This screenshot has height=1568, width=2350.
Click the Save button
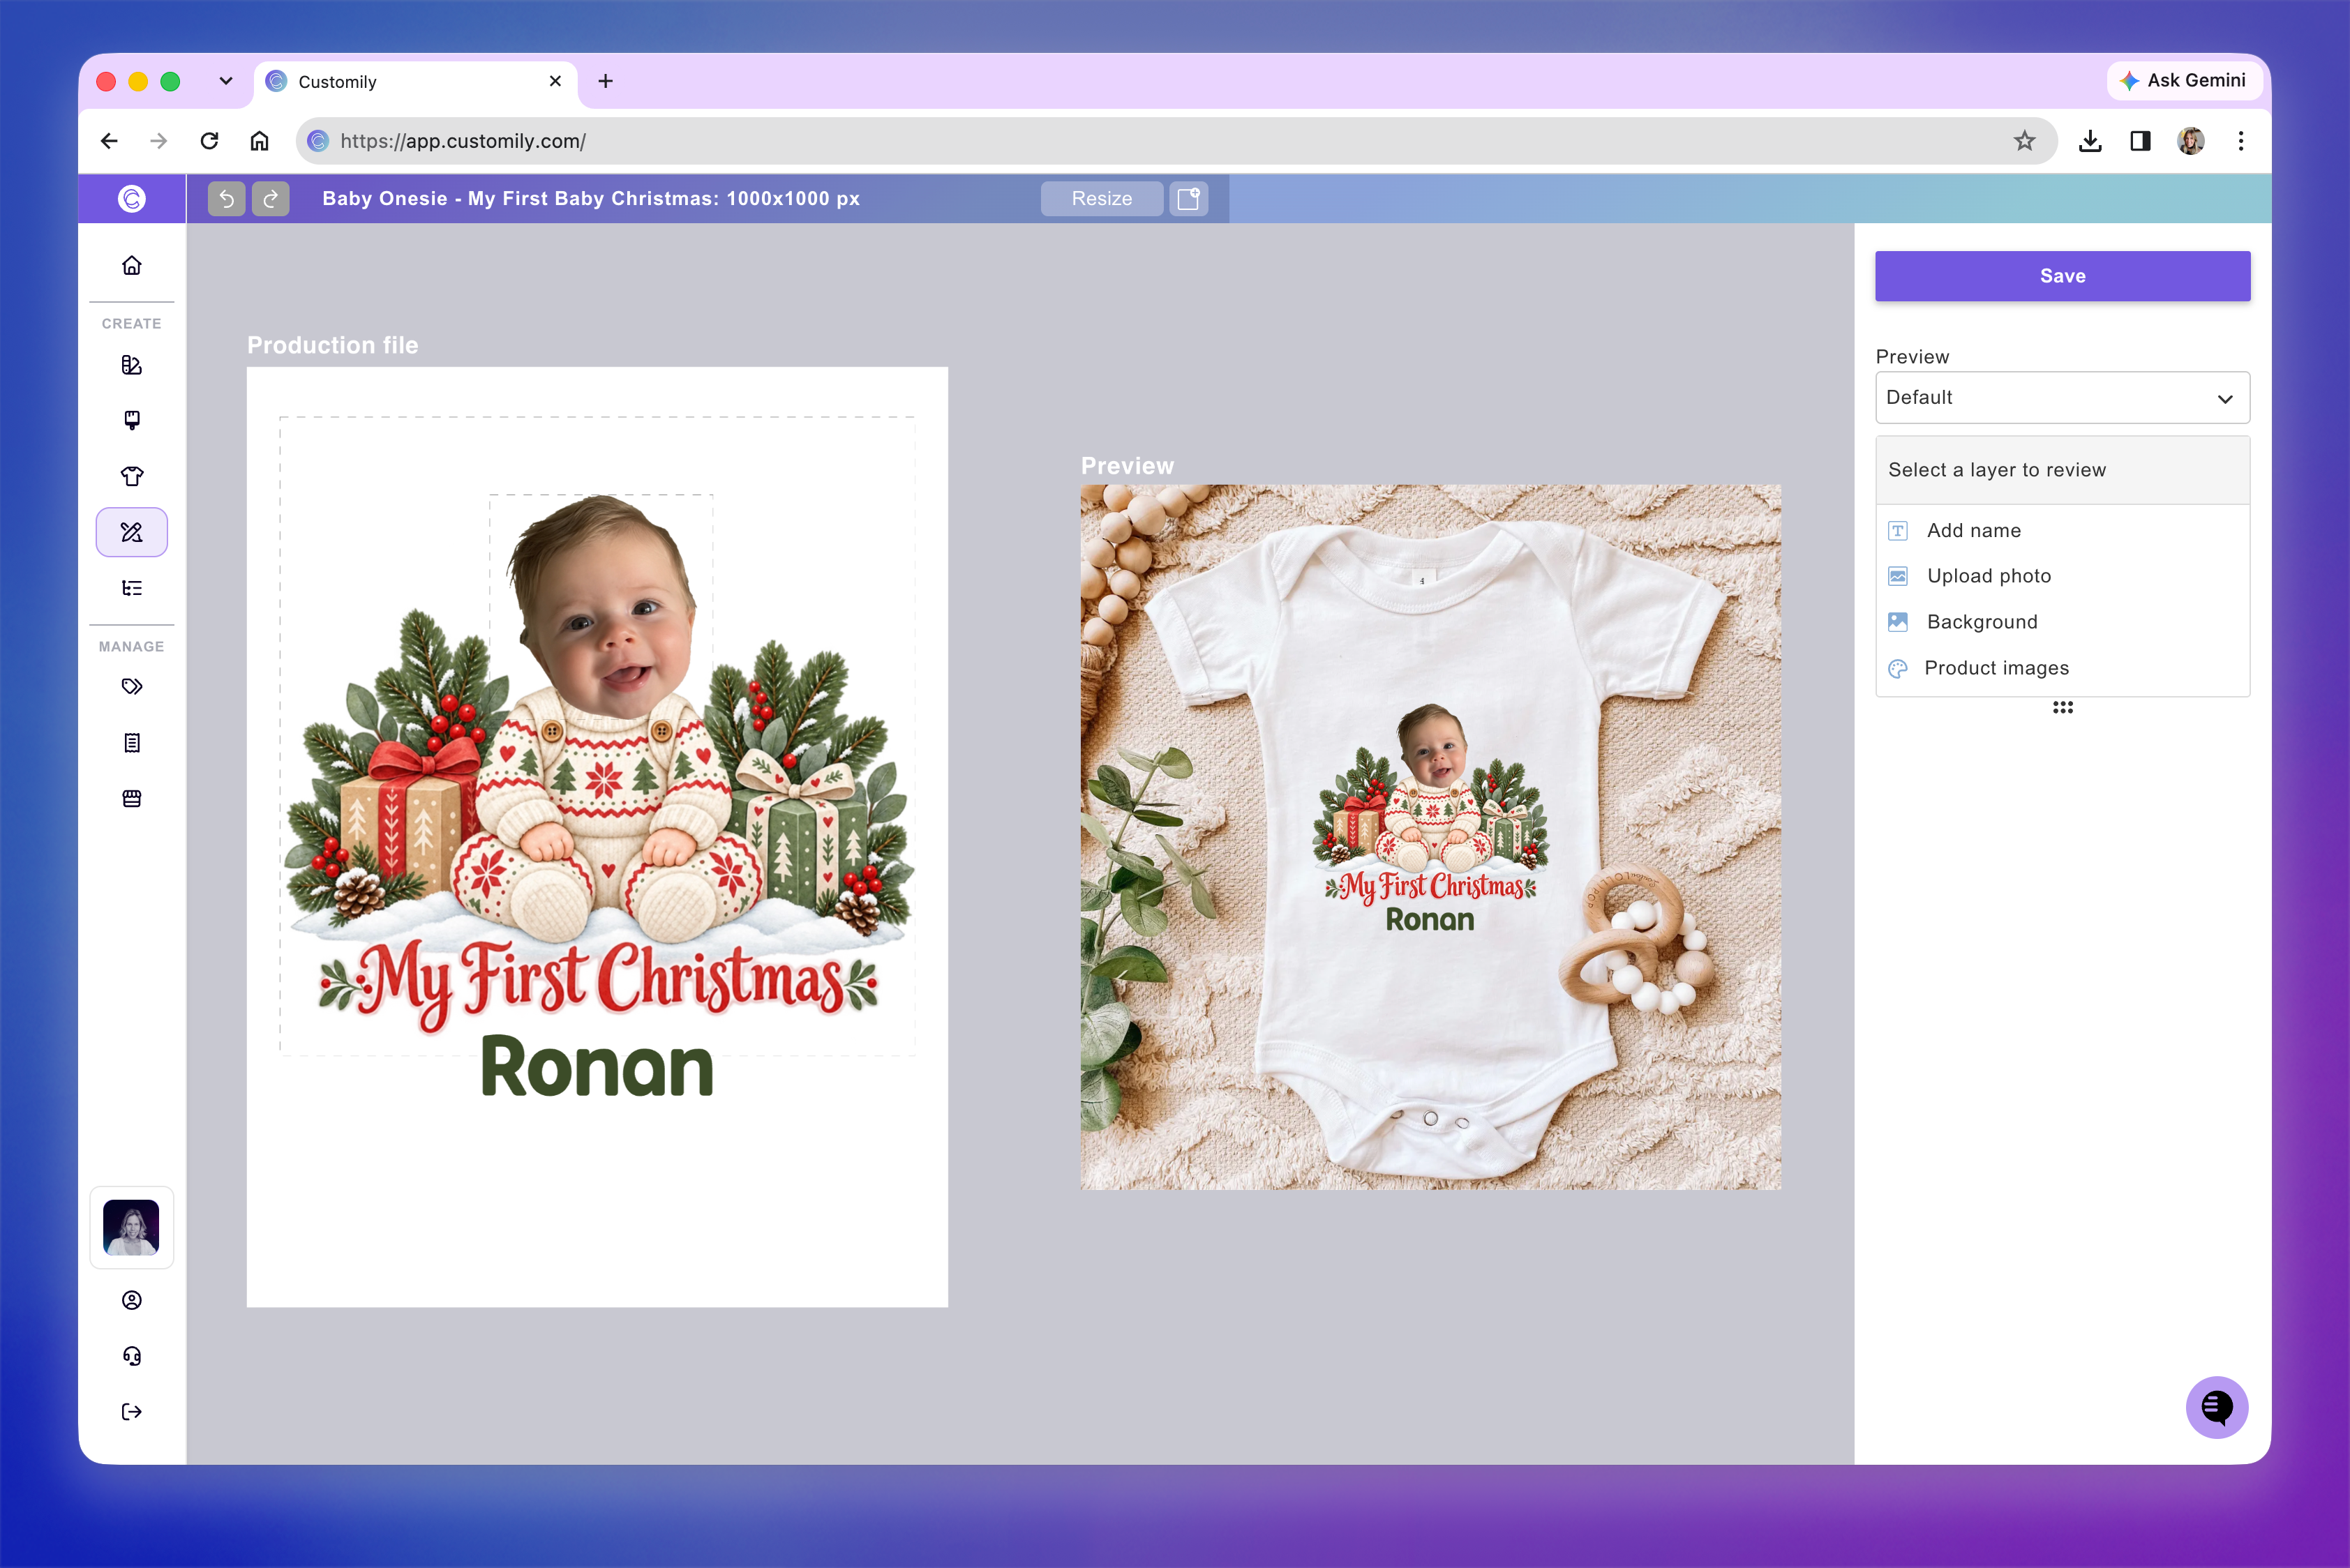coord(2062,276)
